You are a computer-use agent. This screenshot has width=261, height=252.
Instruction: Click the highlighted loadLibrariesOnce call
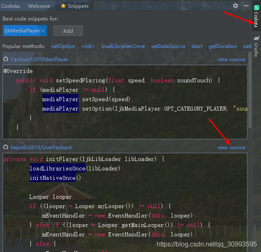pos(57,168)
